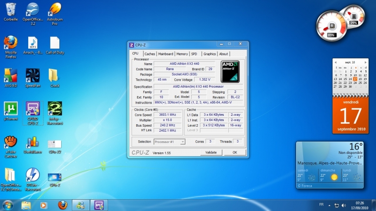Go to previous month in calendar gadget
Image resolution: width=376 pixels, height=211 pixels.
pyautogui.click(x=336, y=62)
